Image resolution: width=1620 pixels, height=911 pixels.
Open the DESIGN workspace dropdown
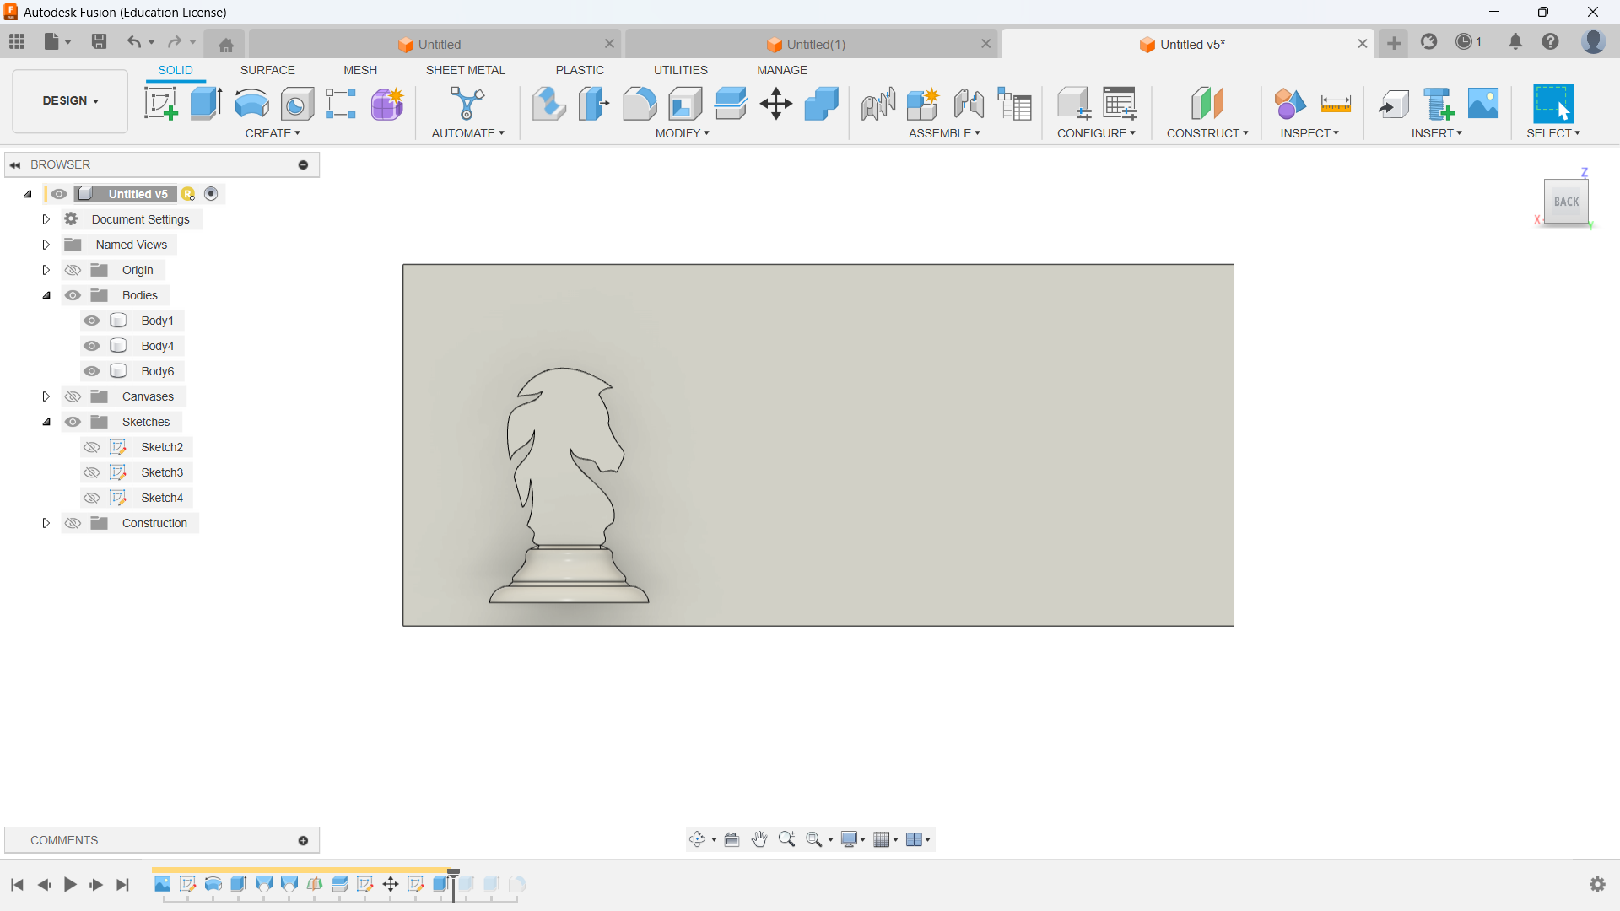tap(70, 100)
